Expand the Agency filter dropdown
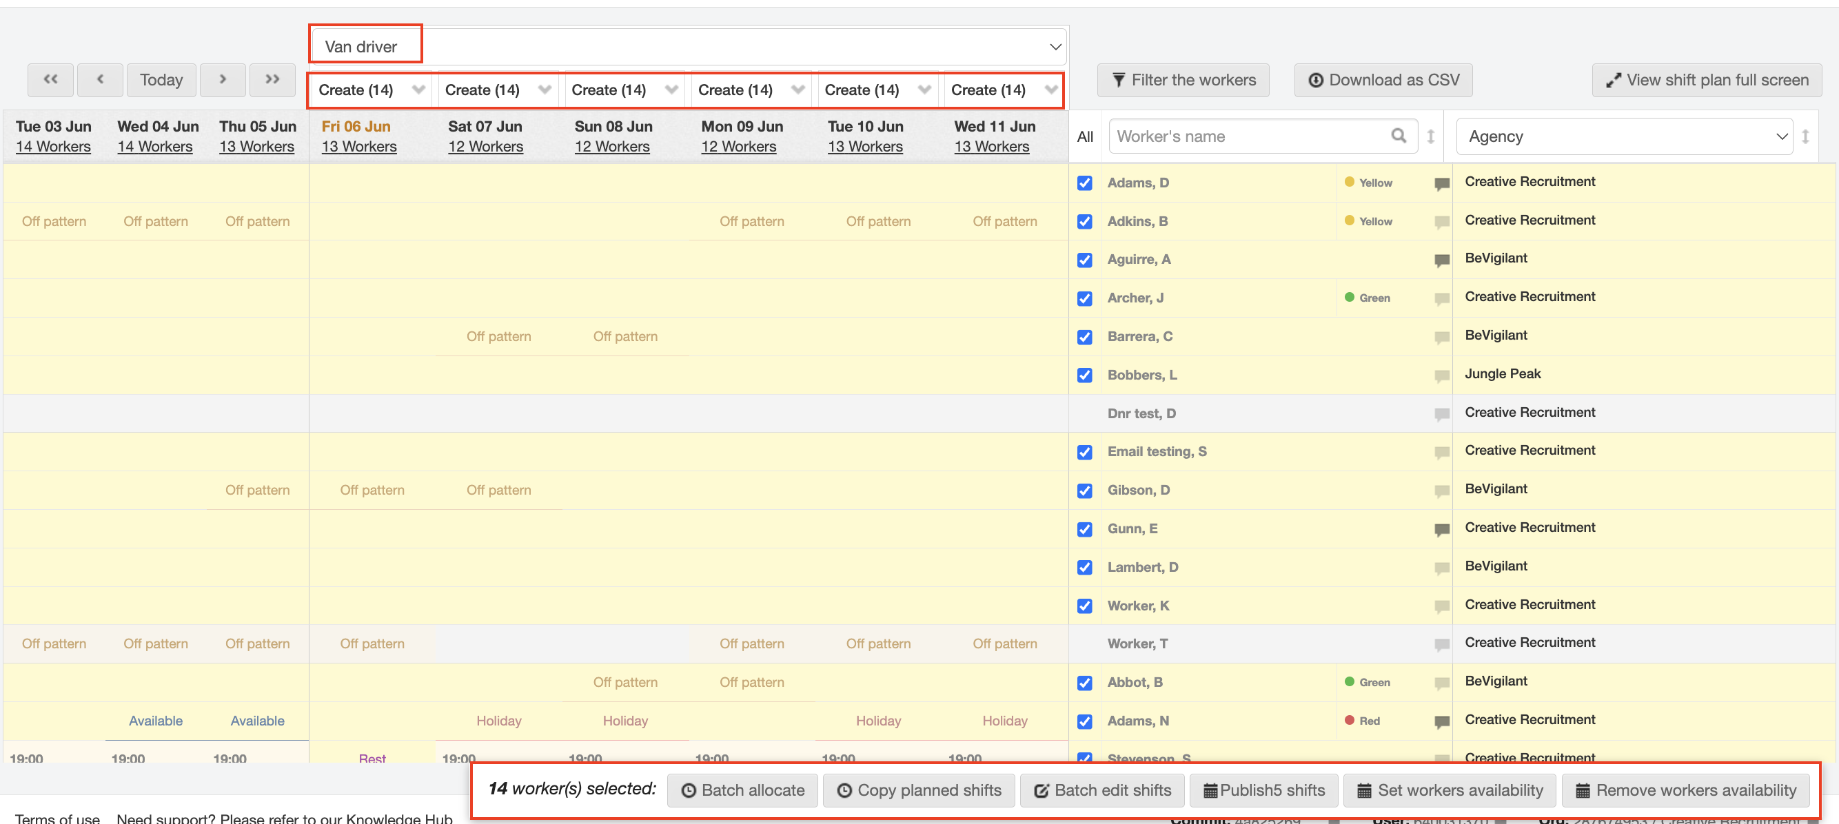Viewport: 1839px width, 824px height. [1624, 136]
